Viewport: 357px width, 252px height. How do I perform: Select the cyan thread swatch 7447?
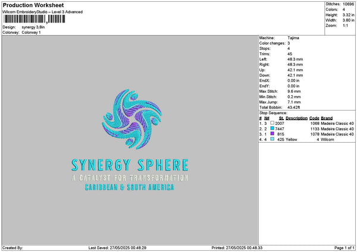(x=272, y=128)
